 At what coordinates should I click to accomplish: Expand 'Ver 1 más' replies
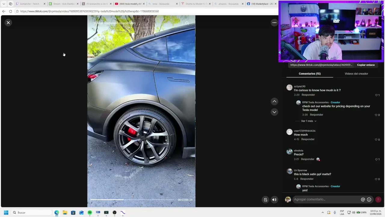coord(309,121)
